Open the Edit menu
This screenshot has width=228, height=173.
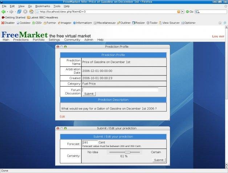[x=12, y=6]
